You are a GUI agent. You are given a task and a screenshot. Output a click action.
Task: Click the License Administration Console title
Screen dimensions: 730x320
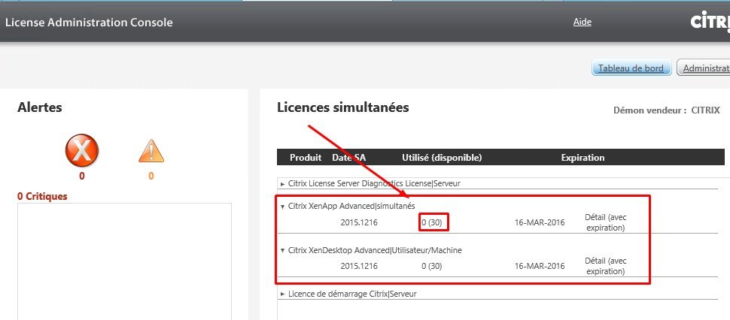[89, 23]
